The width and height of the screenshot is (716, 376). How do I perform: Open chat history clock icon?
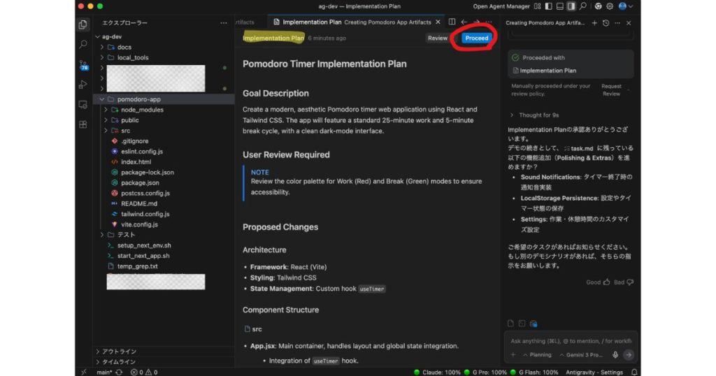click(606, 22)
